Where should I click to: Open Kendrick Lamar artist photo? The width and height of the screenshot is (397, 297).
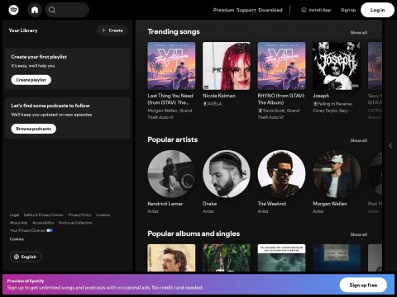tap(171, 174)
